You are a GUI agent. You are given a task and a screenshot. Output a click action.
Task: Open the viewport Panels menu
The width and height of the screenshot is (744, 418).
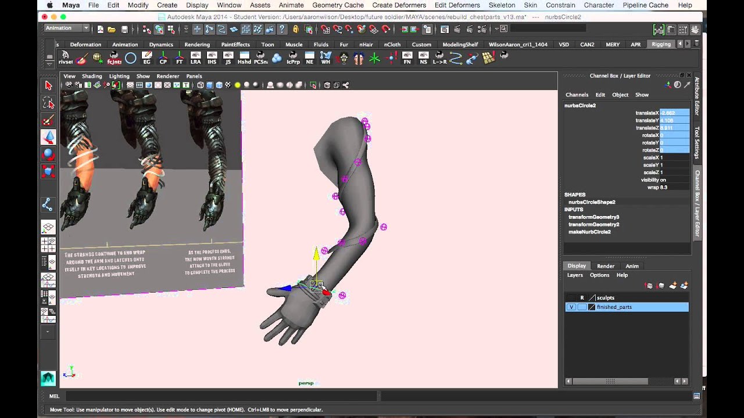194,76
